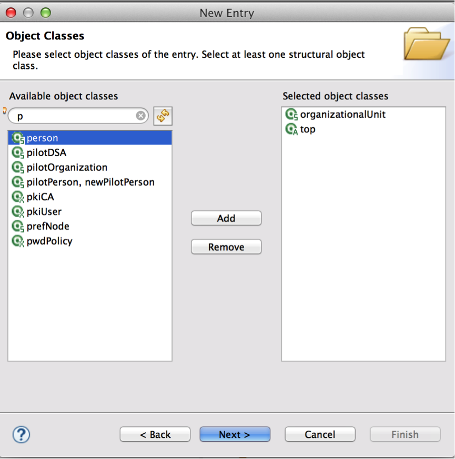
Task: Clear the search filter using the x icon
Action: click(x=140, y=116)
